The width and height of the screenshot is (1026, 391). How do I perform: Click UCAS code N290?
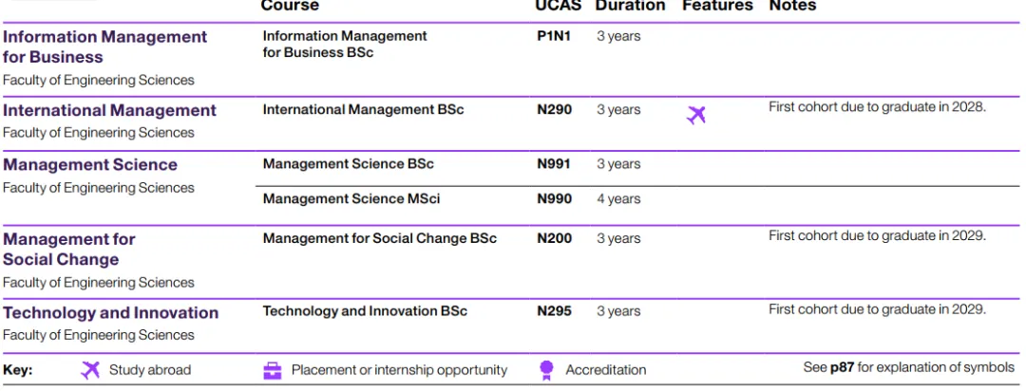[554, 110]
